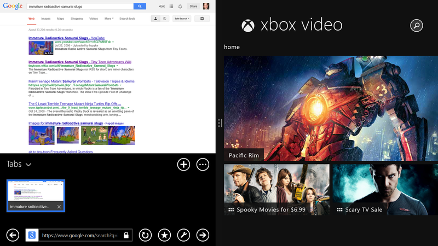Image resolution: width=438 pixels, height=246 pixels.
Task: Open Spooky Movies for $6.99 tile
Action: pos(276,190)
